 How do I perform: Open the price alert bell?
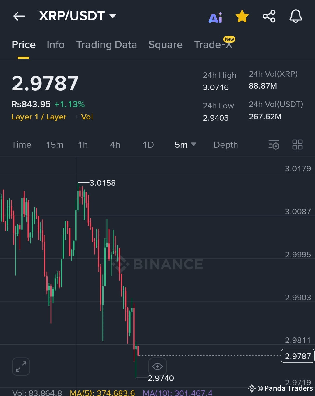click(x=295, y=16)
